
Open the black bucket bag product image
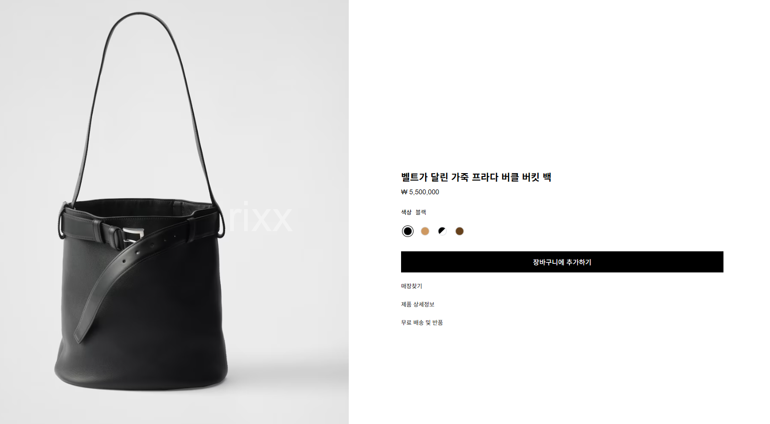(x=174, y=212)
